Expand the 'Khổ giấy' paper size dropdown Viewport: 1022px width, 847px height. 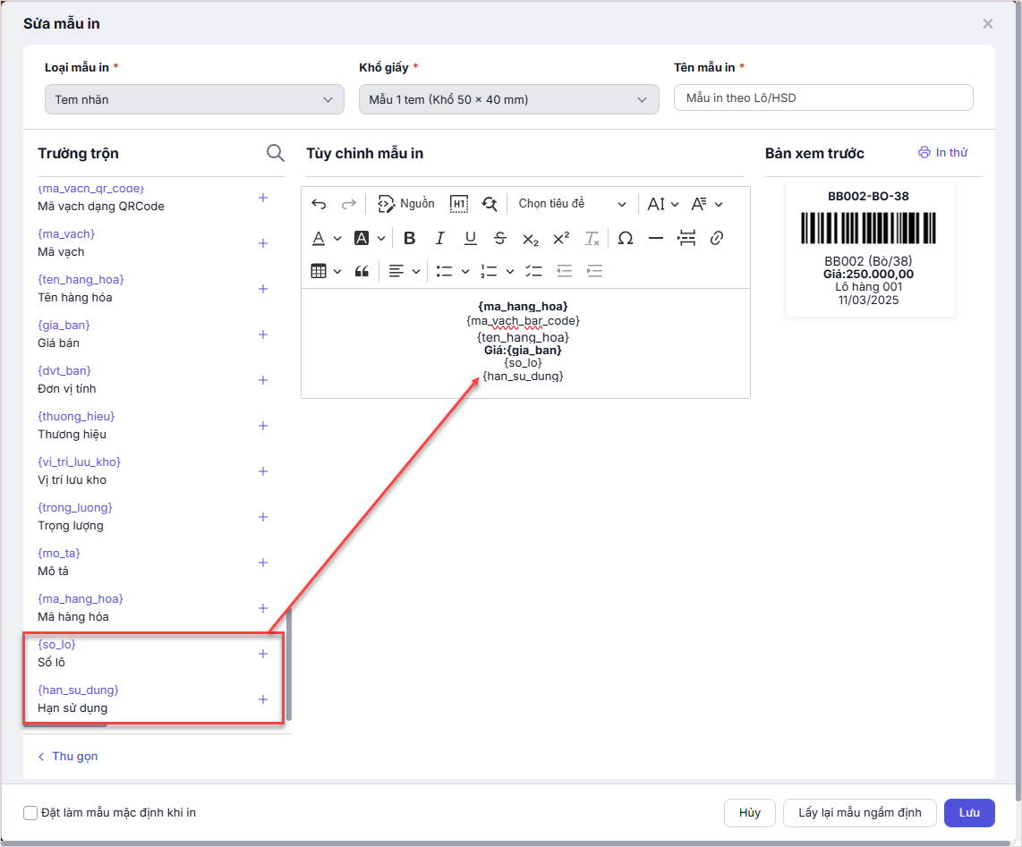(508, 99)
